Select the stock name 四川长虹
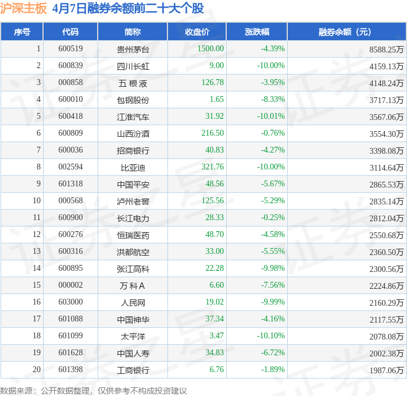Image resolution: width=407 pixels, height=396 pixels. click(133, 66)
